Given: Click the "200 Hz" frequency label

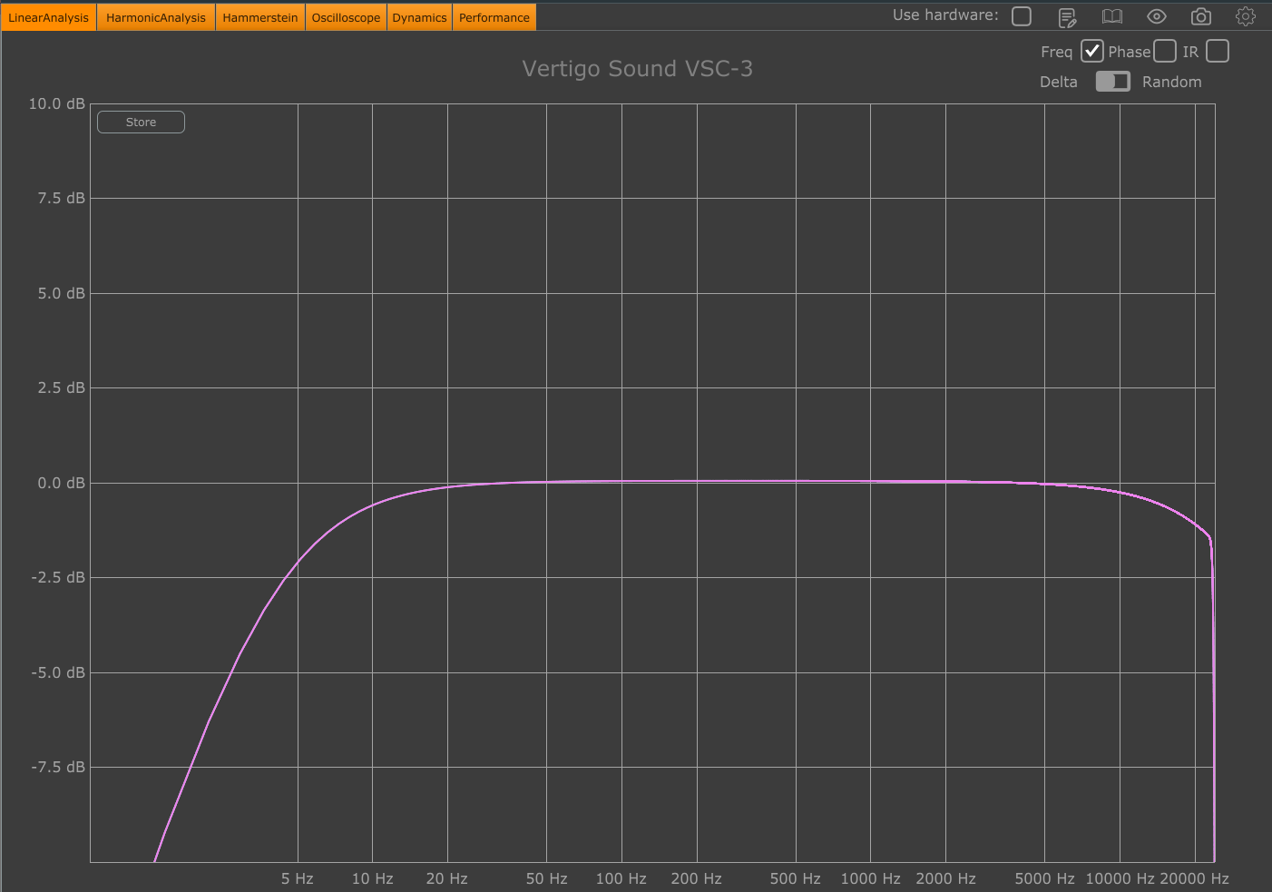Looking at the screenshot, I should tap(697, 878).
